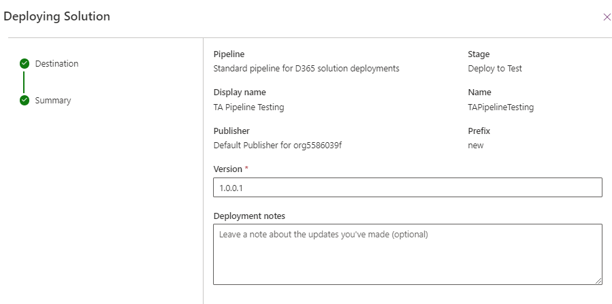Go to the Destination step
The height and width of the screenshot is (304, 612).
(57, 63)
